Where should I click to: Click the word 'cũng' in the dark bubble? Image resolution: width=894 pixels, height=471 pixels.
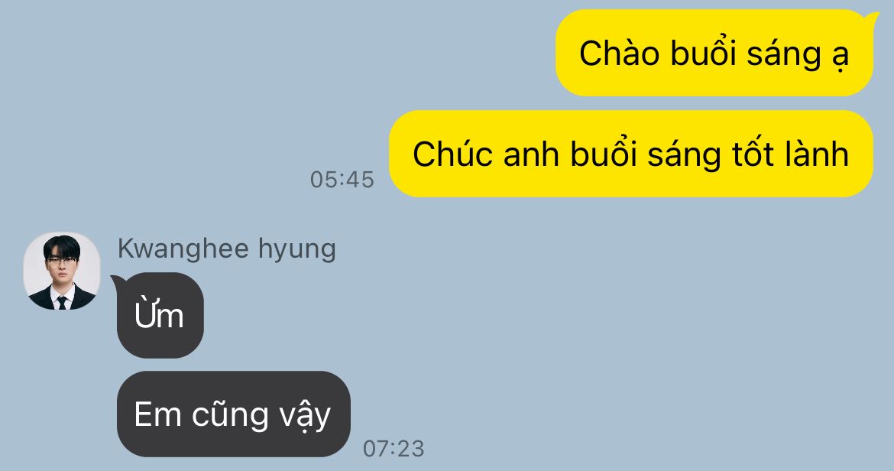pyautogui.click(x=230, y=416)
